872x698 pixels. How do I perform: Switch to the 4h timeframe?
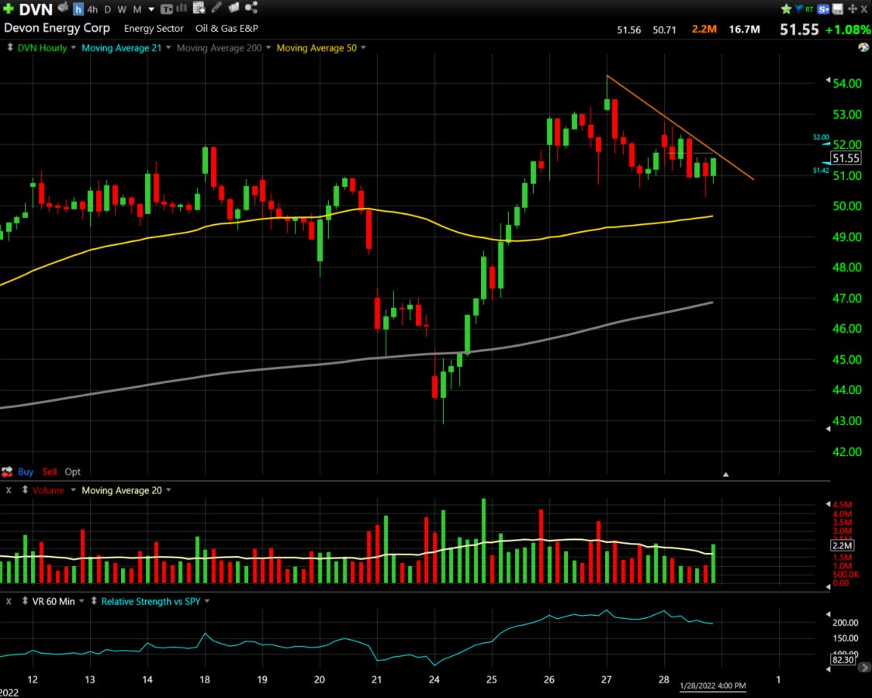(x=92, y=9)
